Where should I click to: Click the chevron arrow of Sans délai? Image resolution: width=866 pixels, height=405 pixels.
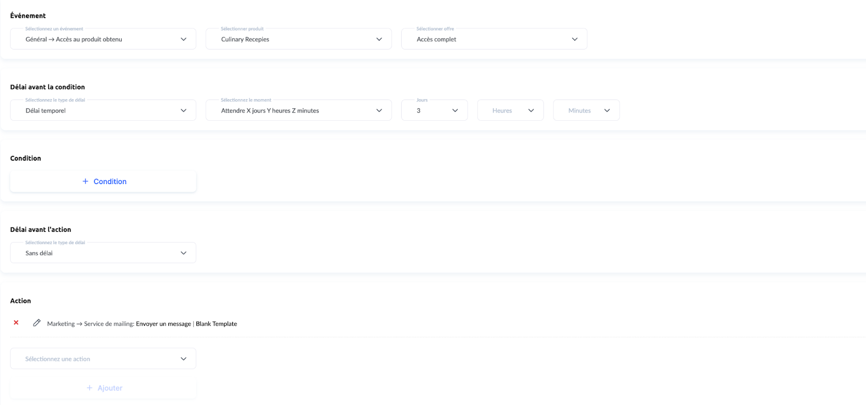click(x=183, y=253)
